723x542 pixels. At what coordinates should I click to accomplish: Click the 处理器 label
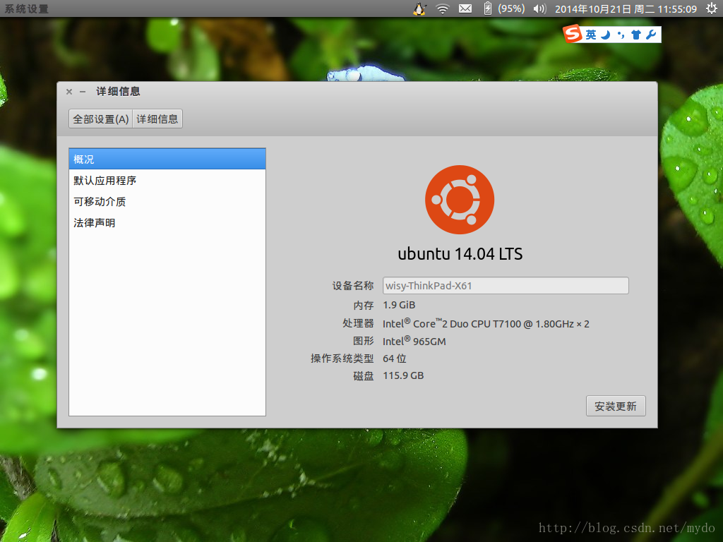click(x=358, y=323)
